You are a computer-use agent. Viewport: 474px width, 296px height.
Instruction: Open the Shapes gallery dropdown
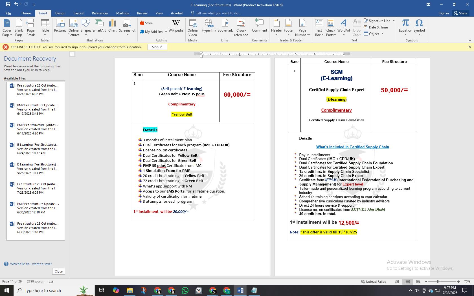[x=86, y=32]
